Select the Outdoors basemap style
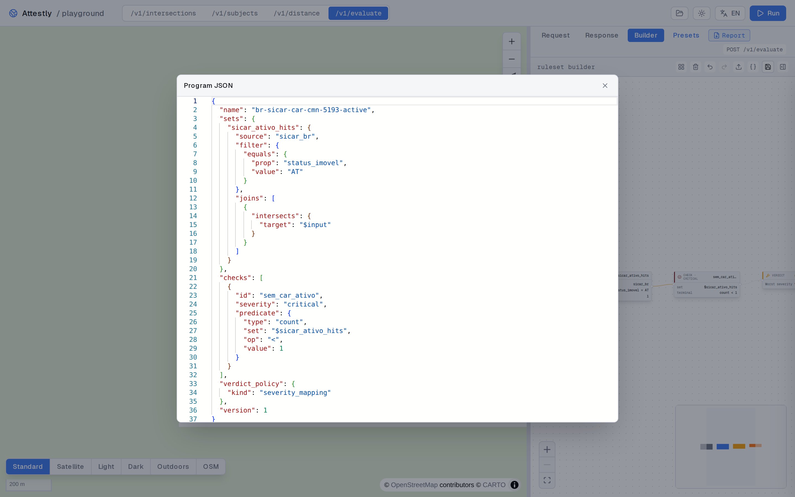The height and width of the screenshot is (497, 795). [173, 466]
